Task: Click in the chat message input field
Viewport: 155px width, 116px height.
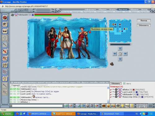Action: (x=37, y=106)
